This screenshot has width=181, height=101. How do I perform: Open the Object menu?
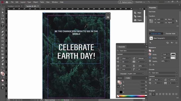[x=35, y=2]
